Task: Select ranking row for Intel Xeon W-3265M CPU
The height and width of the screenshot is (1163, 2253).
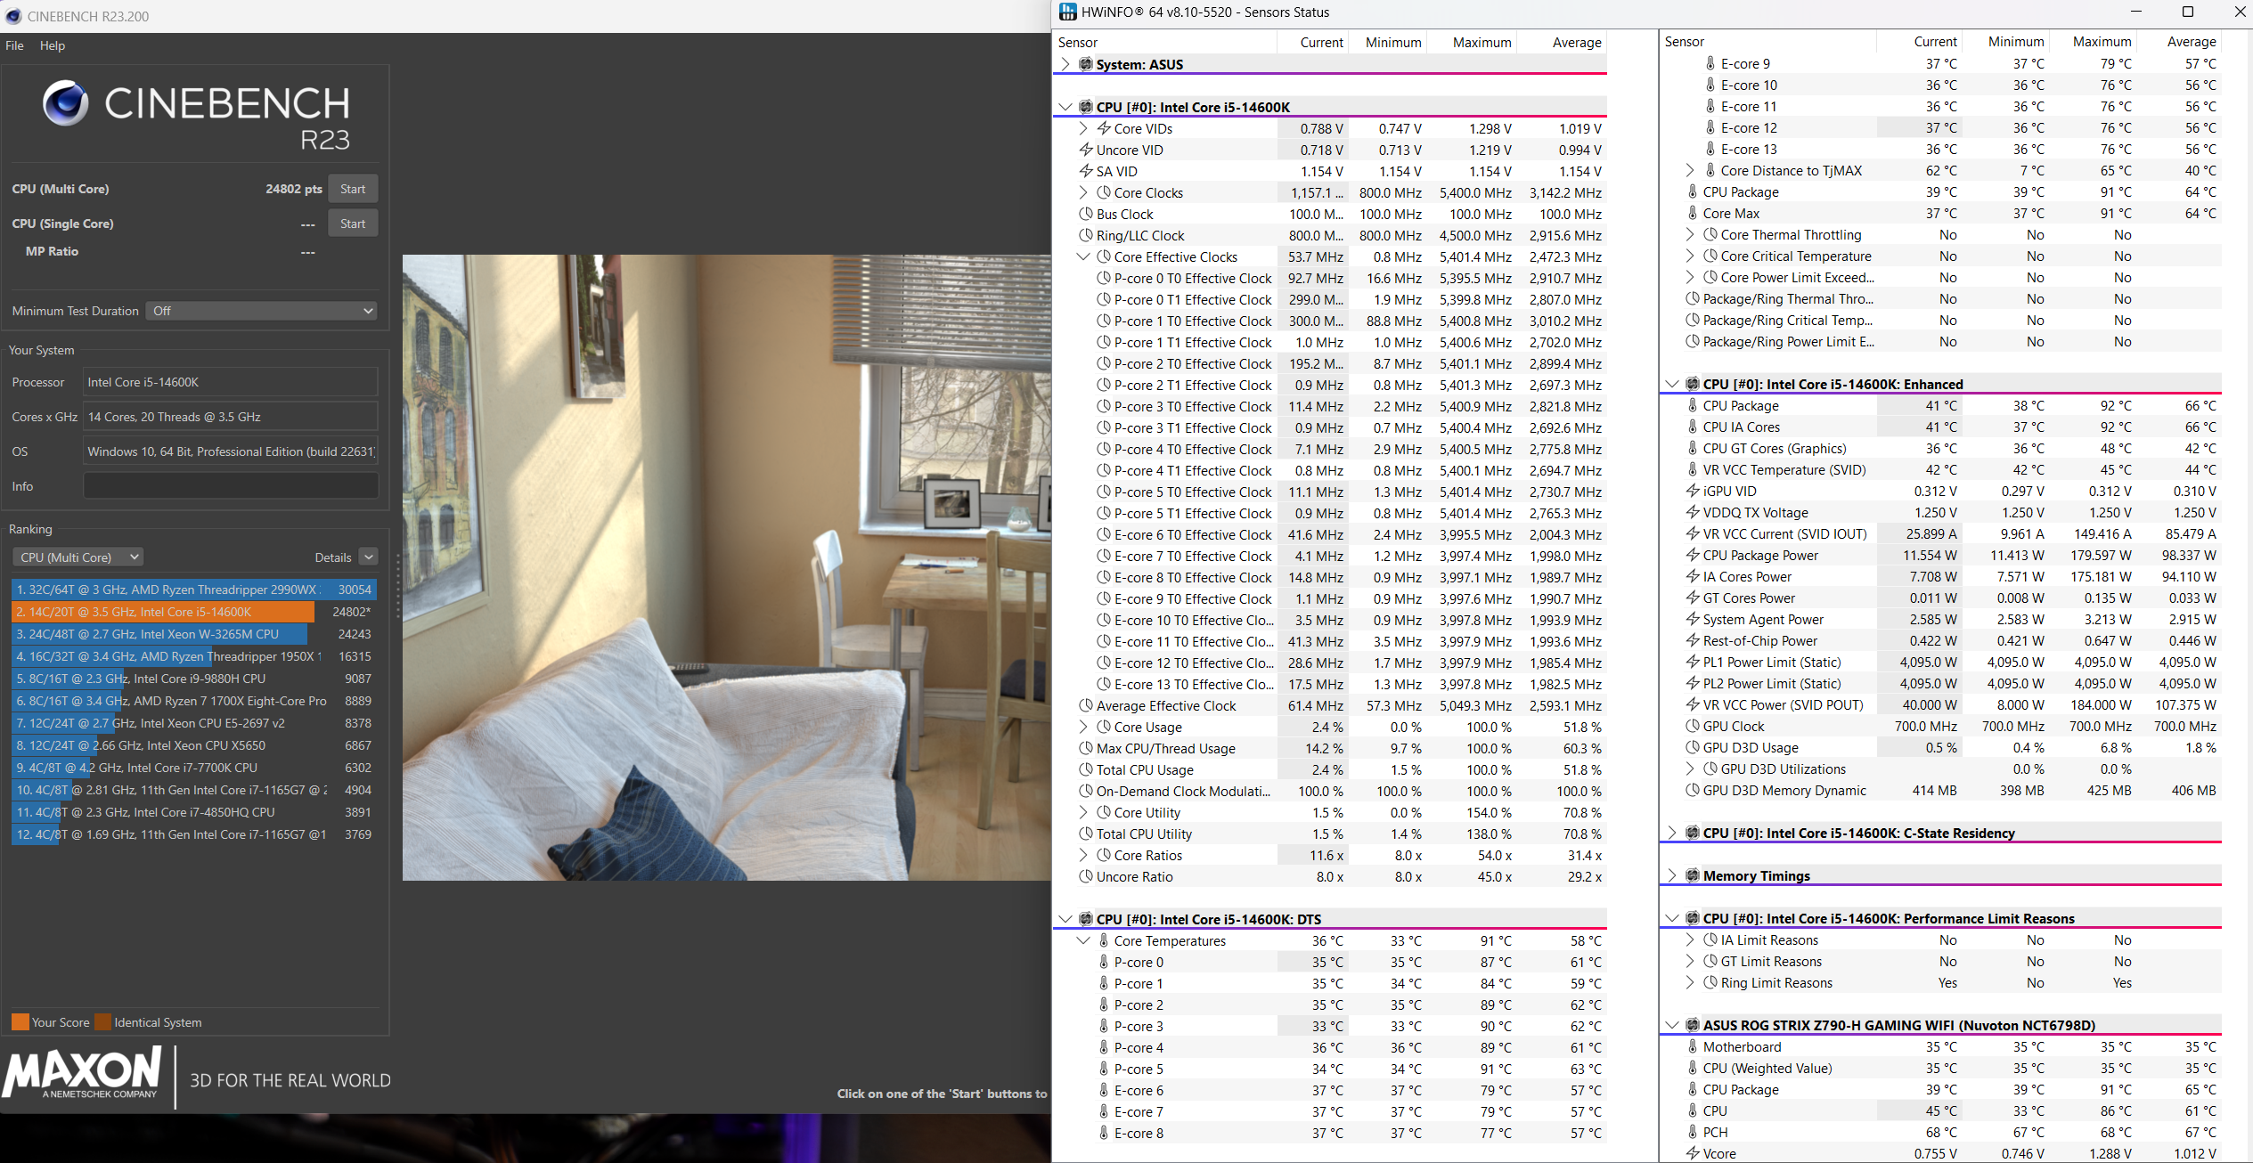Action: 194,634
